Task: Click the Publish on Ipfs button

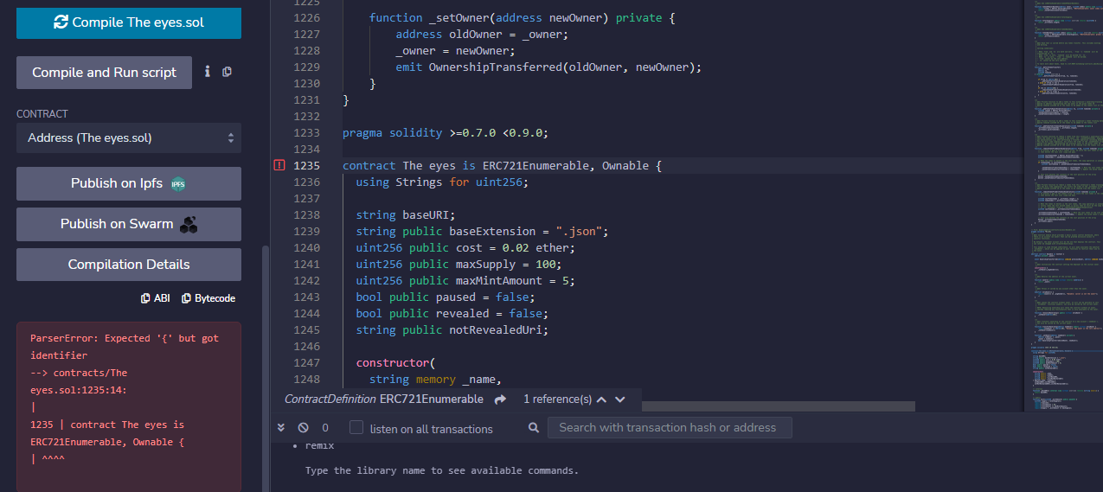Action: tap(129, 183)
